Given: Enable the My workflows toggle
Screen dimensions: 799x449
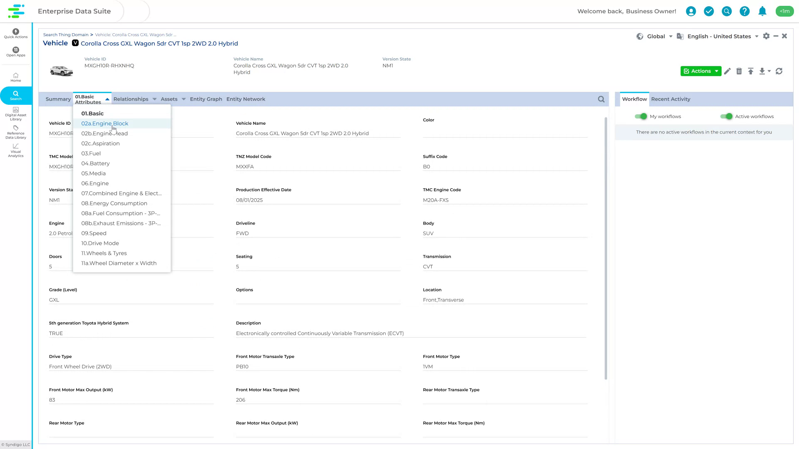Looking at the screenshot, I should pos(641,116).
